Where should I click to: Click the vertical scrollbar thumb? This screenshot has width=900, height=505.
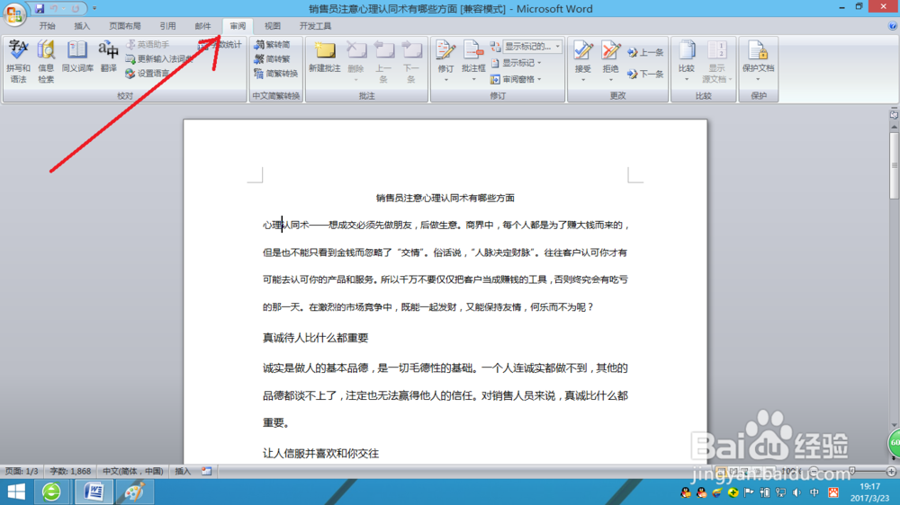894,165
